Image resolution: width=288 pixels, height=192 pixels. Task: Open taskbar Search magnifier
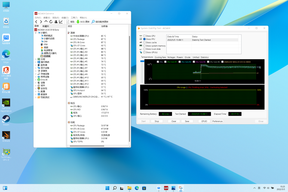click(115, 188)
